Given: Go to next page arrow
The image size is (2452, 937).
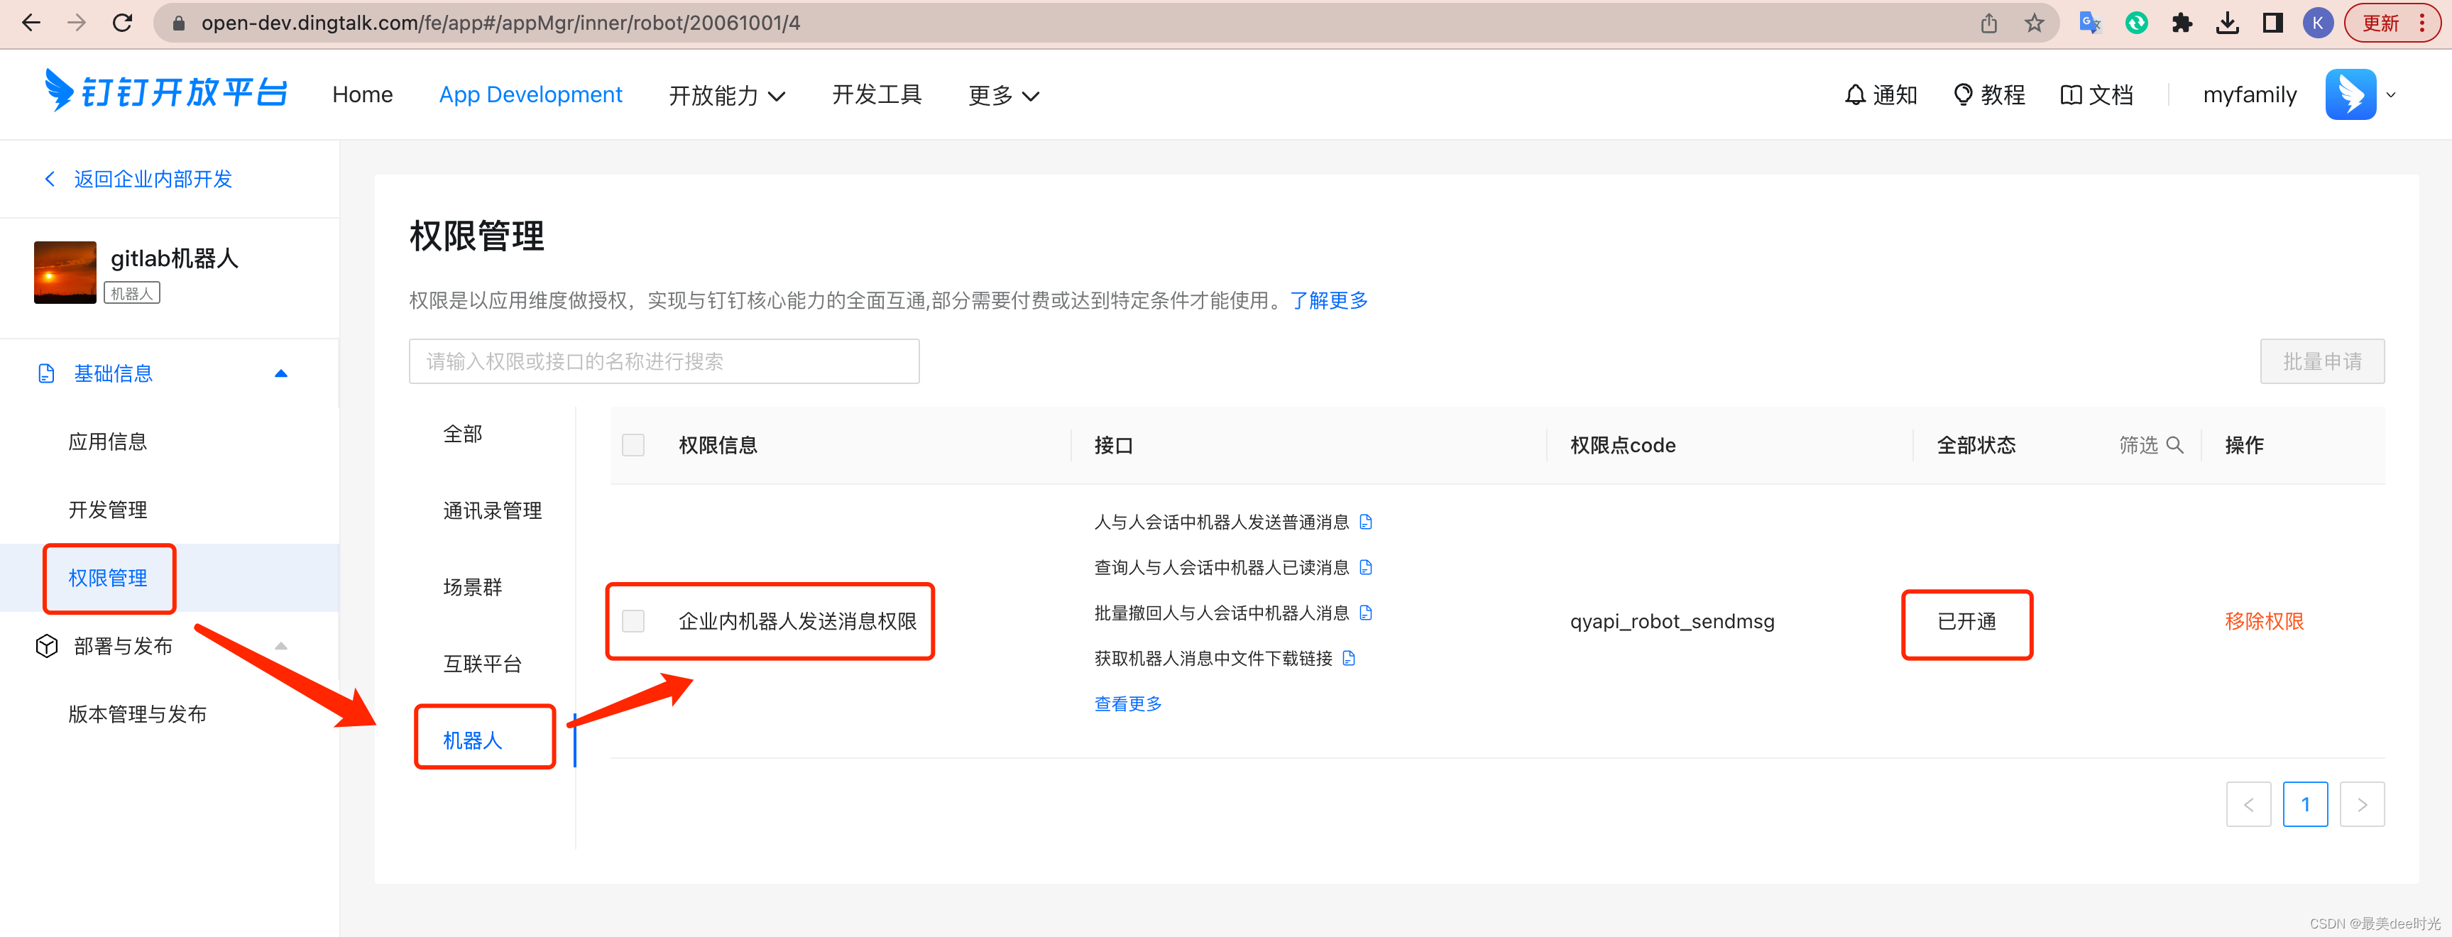Looking at the screenshot, I should point(2362,805).
